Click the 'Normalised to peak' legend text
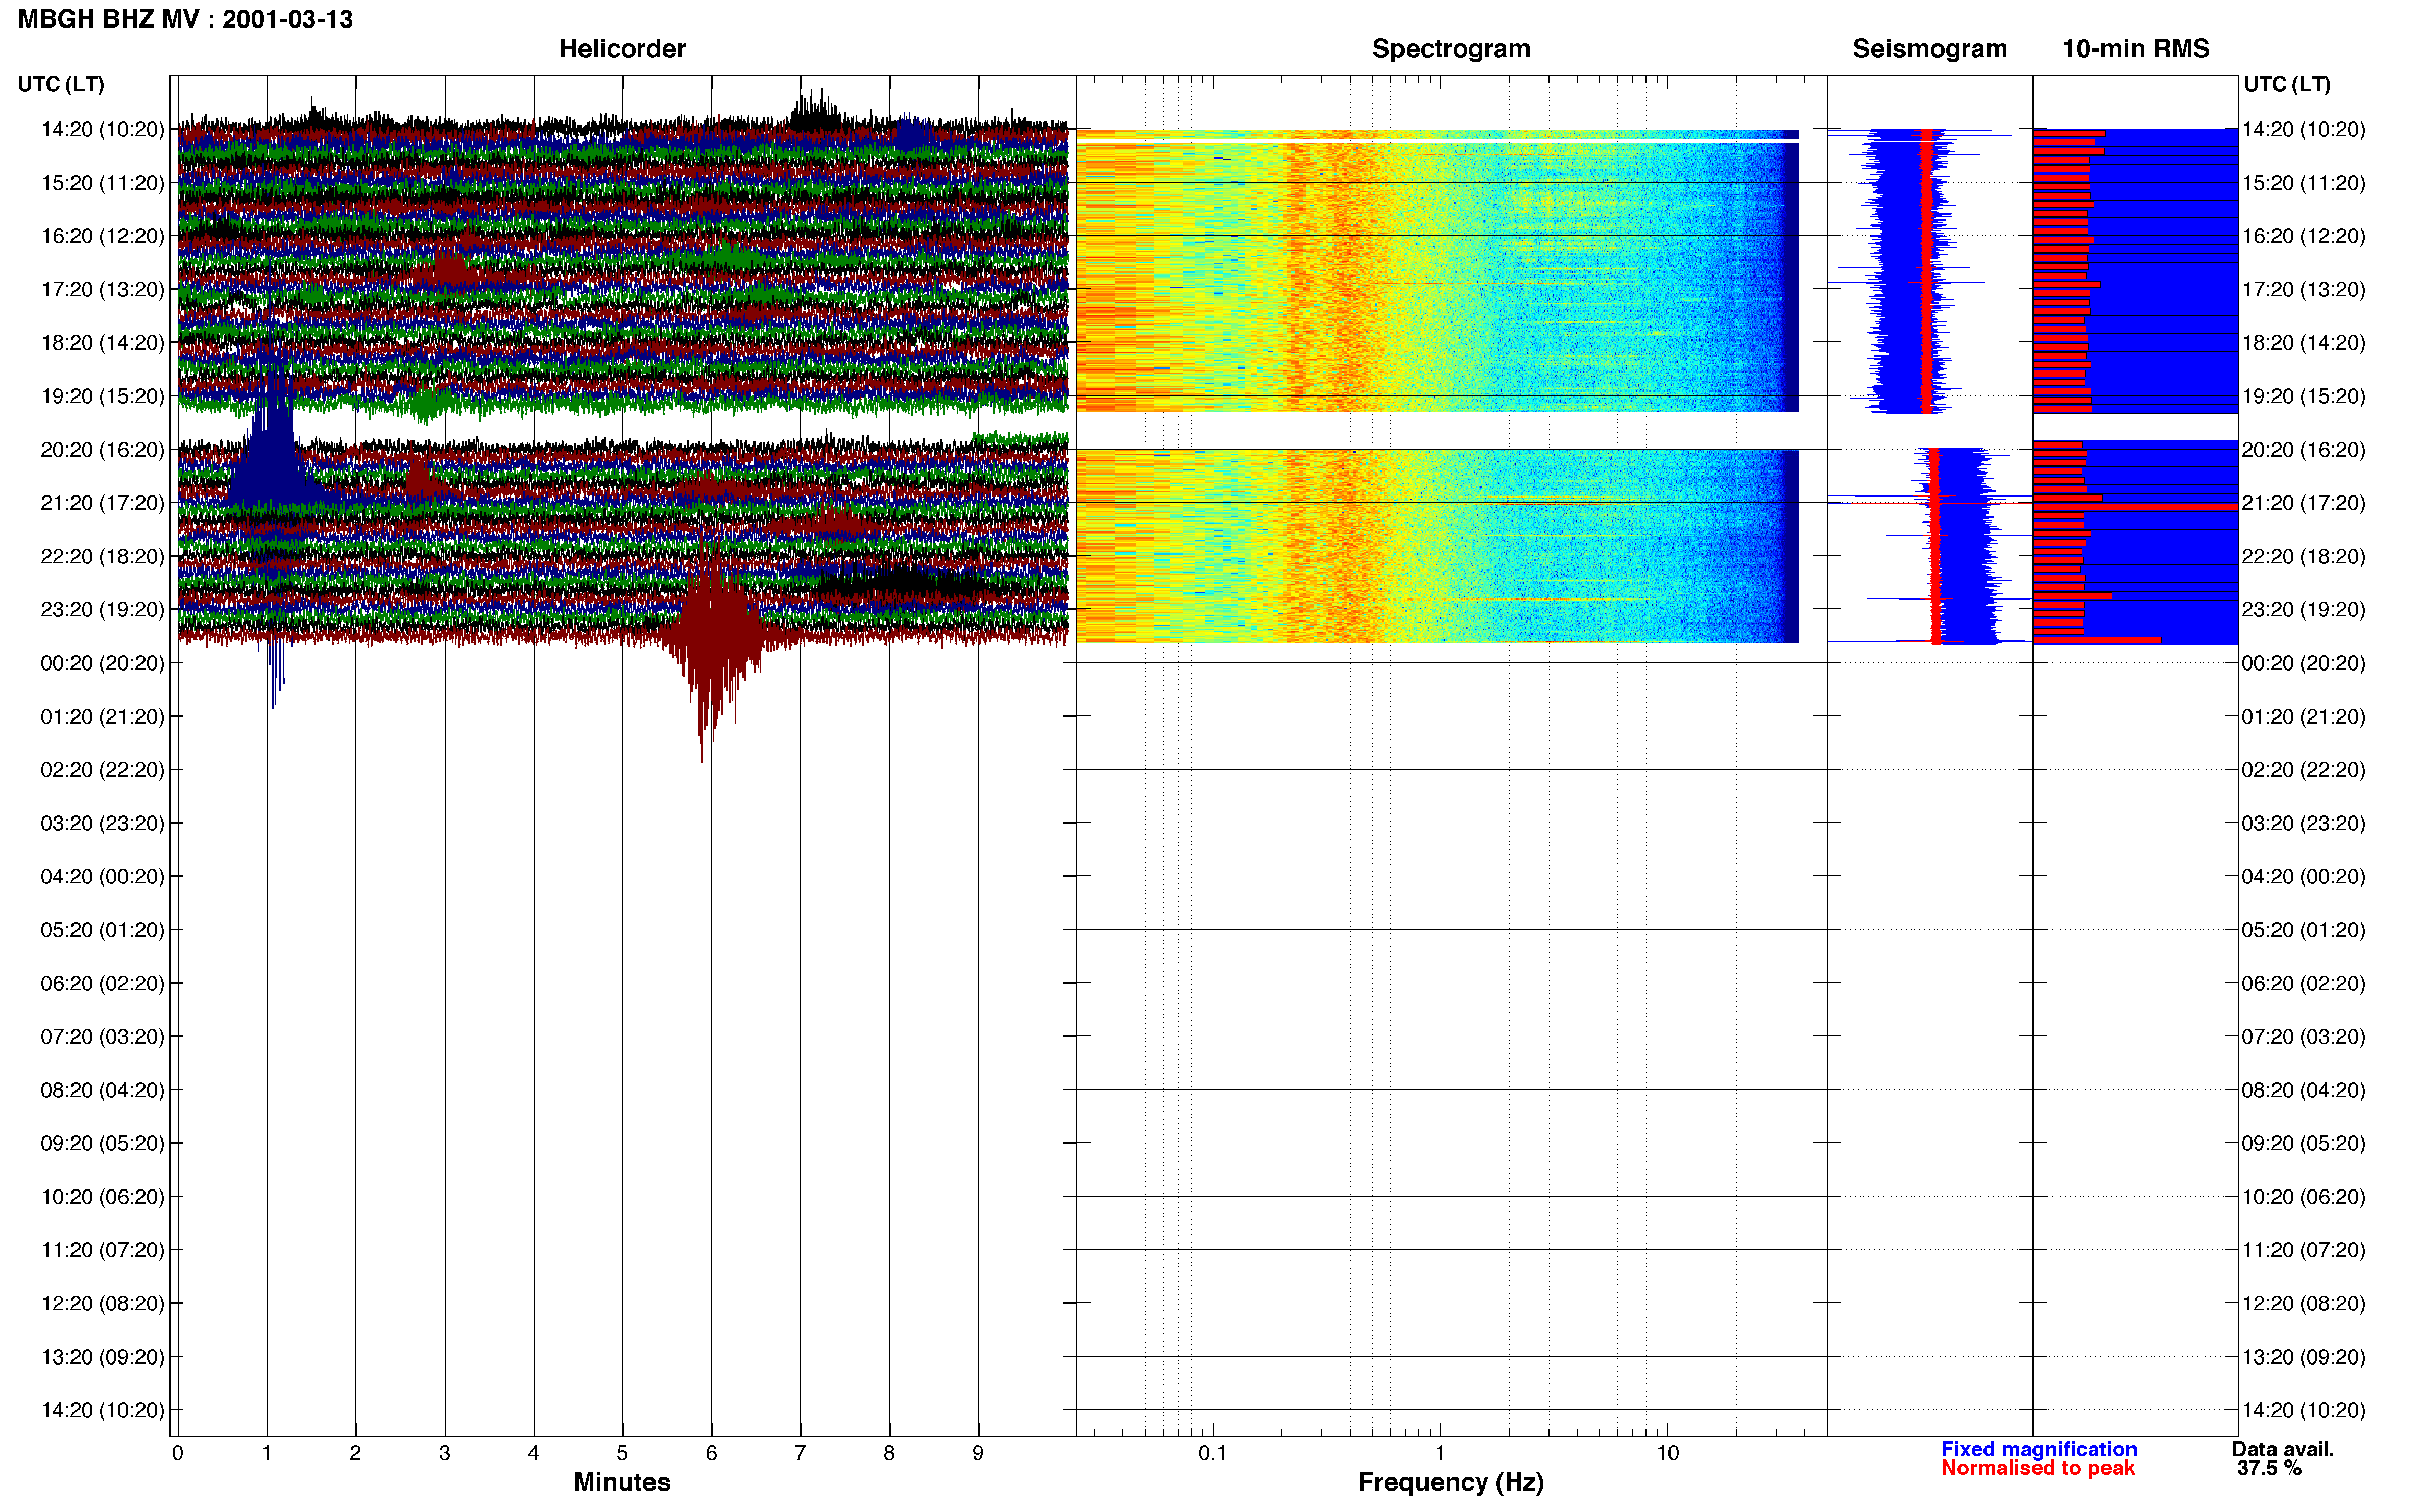This screenshot has height=1512, width=2420. pyautogui.click(x=2038, y=1468)
